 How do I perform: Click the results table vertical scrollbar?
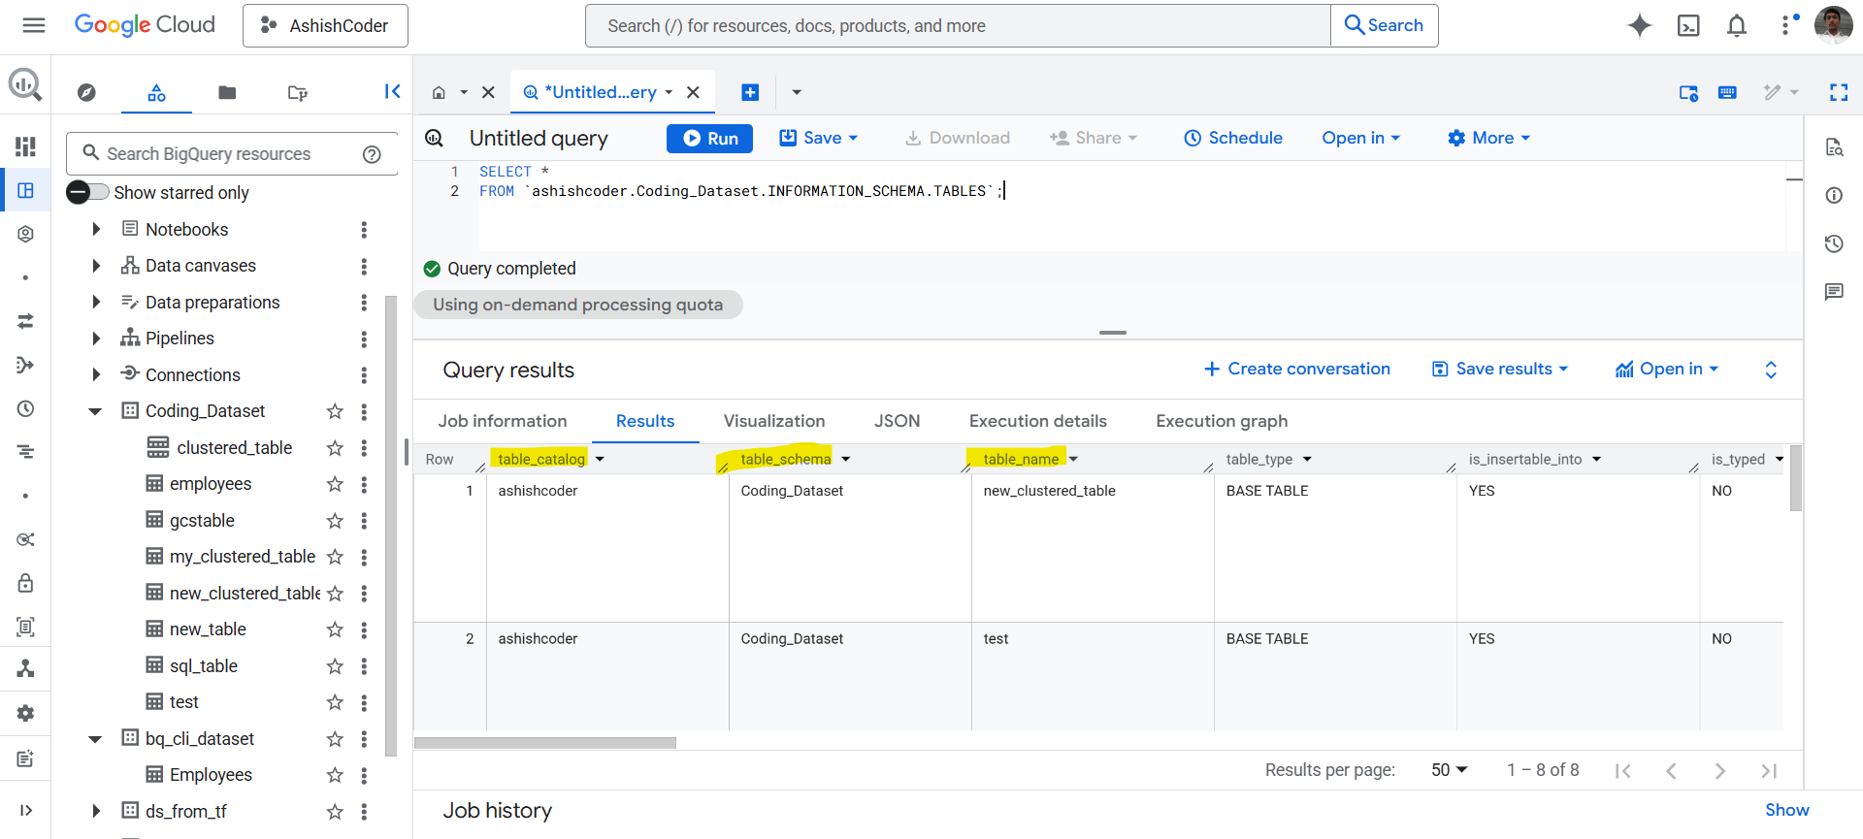tap(1795, 478)
